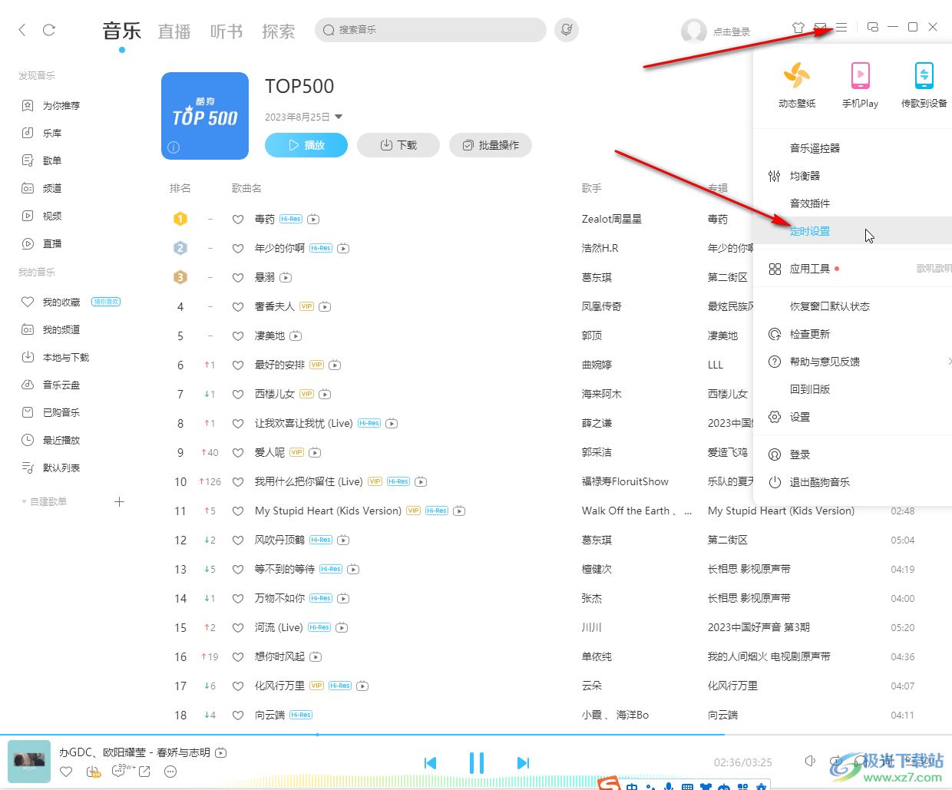Screen dimensions: 952x790
Task: Favorite 最好的安排 using its heart
Action: click(x=238, y=365)
